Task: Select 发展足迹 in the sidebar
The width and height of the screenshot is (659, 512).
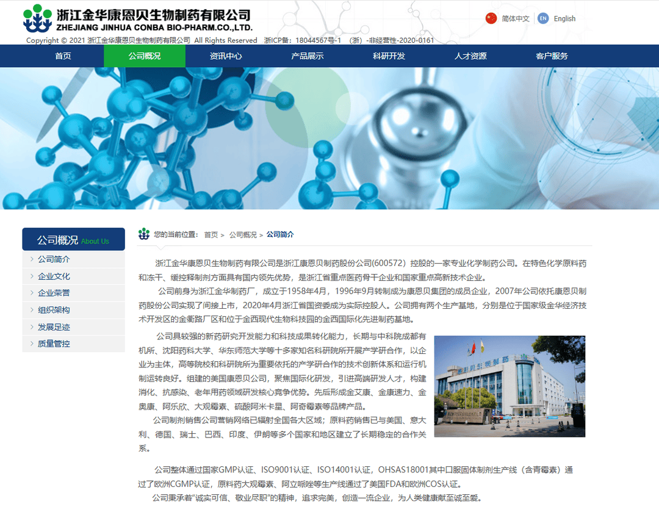Action: 74,327
